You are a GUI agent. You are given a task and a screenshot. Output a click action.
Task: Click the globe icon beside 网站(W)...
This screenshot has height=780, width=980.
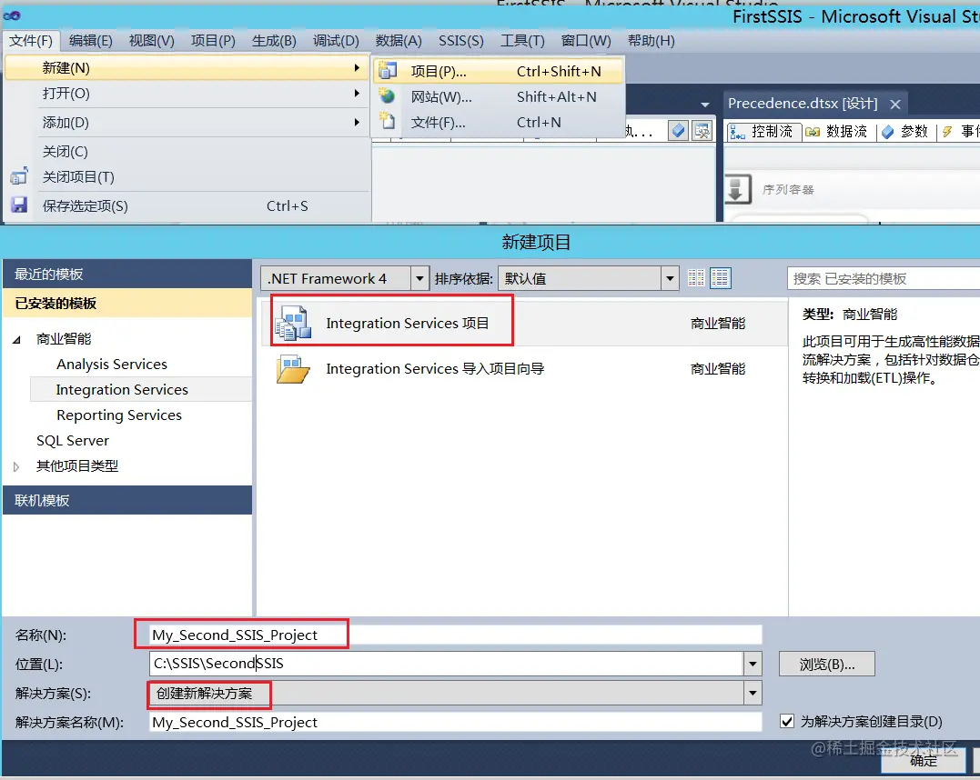point(388,96)
